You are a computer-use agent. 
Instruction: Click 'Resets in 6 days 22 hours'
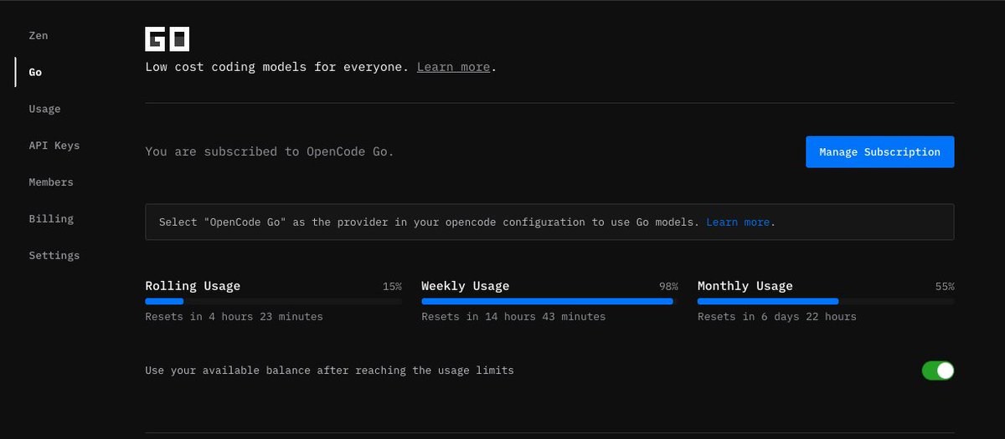(x=777, y=317)
